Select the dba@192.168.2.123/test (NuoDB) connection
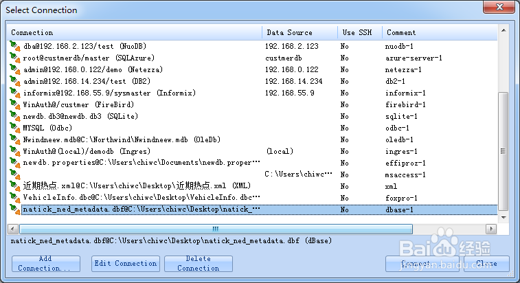This screenshot has height=283, width=520. click(x=84, y=46)
